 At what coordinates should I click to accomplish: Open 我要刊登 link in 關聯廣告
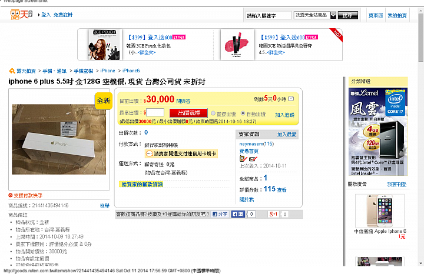pos(397,185)
